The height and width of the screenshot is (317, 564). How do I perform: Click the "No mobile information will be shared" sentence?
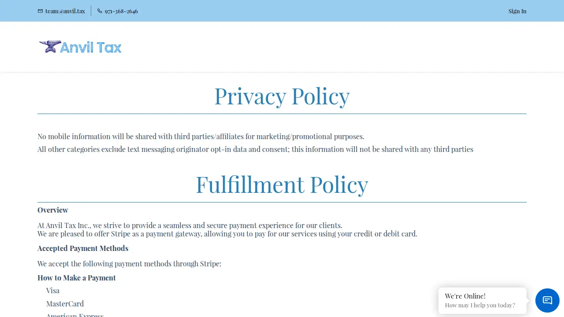point(201,136)
